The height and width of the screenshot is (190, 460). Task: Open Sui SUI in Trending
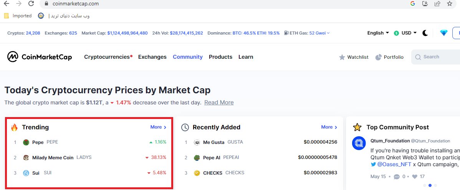(x=41, y=173)
